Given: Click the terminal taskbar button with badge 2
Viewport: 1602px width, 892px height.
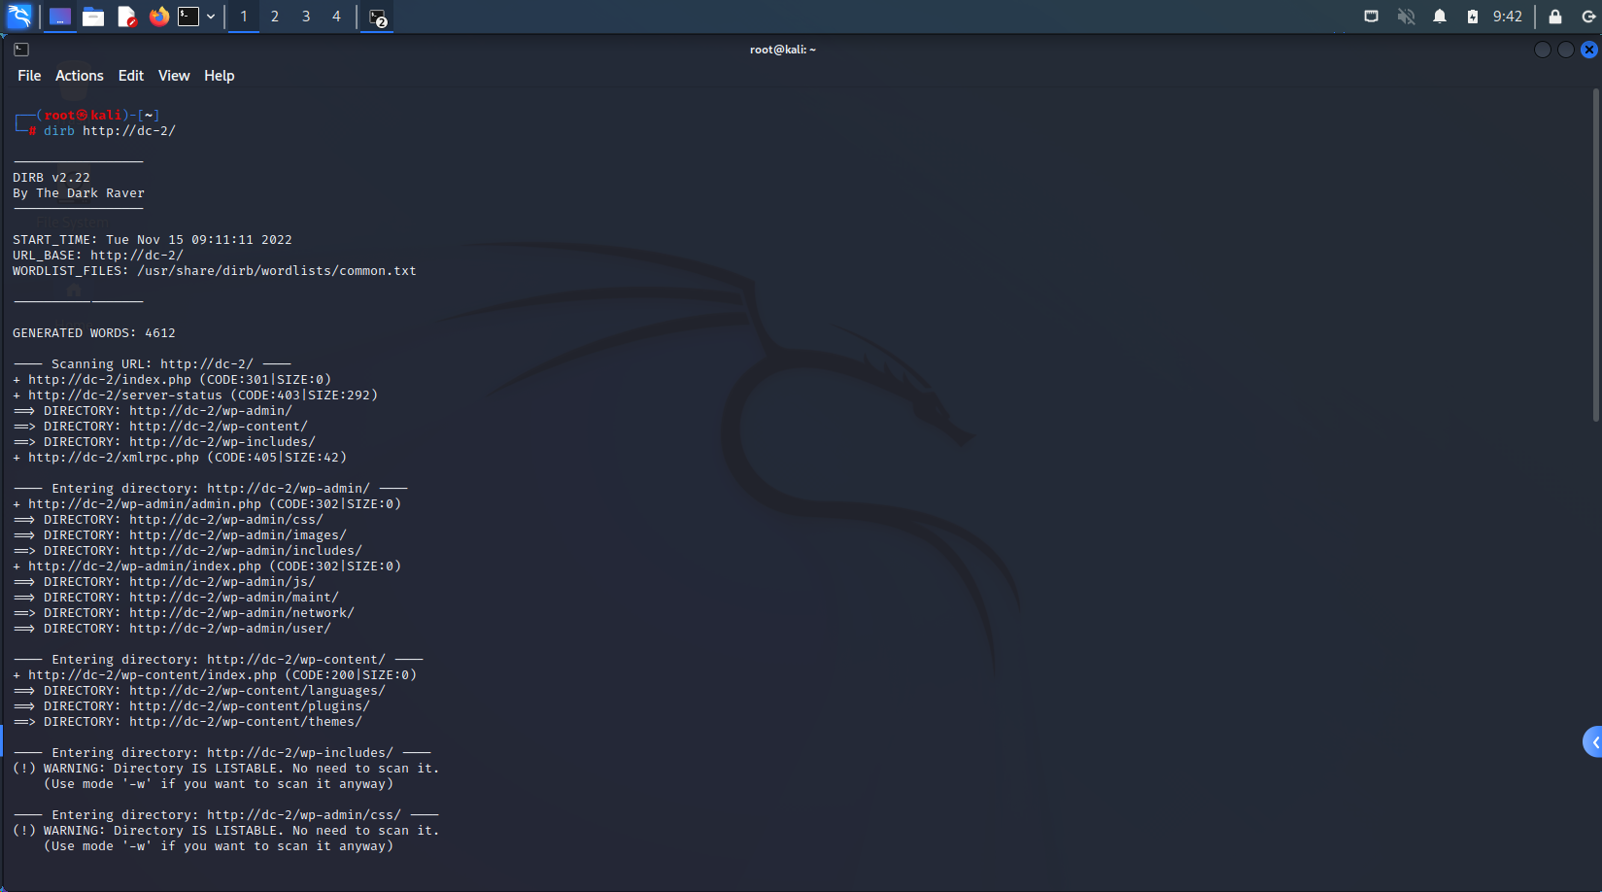Looking at the screenshot, I should 378,17.
